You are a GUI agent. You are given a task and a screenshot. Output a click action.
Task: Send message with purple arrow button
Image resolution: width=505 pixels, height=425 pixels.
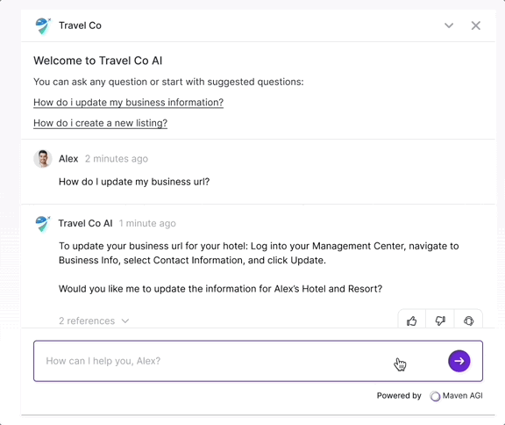click(x=459, y=361)
